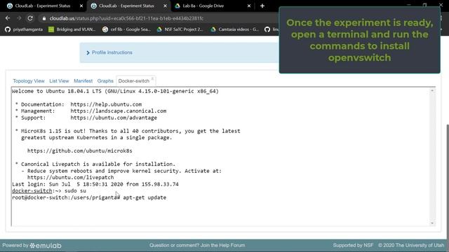
Task: Open the Graphs tab
Action: coord(105,81)
